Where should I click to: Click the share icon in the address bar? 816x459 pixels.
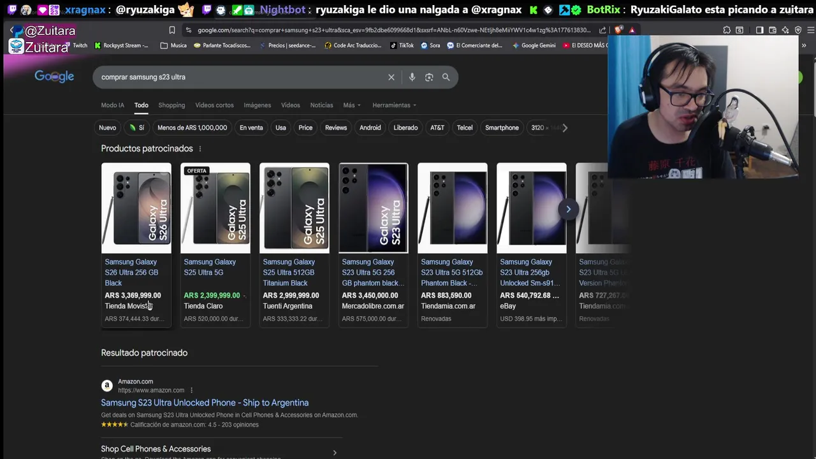pyautogui.click(x=602, y=30)
